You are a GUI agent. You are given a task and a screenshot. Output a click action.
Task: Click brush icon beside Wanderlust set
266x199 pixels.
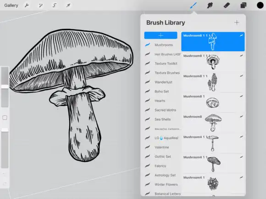(147, 82)
